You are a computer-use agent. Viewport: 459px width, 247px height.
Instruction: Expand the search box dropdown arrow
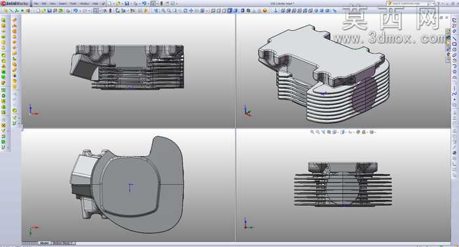(434, 3)
